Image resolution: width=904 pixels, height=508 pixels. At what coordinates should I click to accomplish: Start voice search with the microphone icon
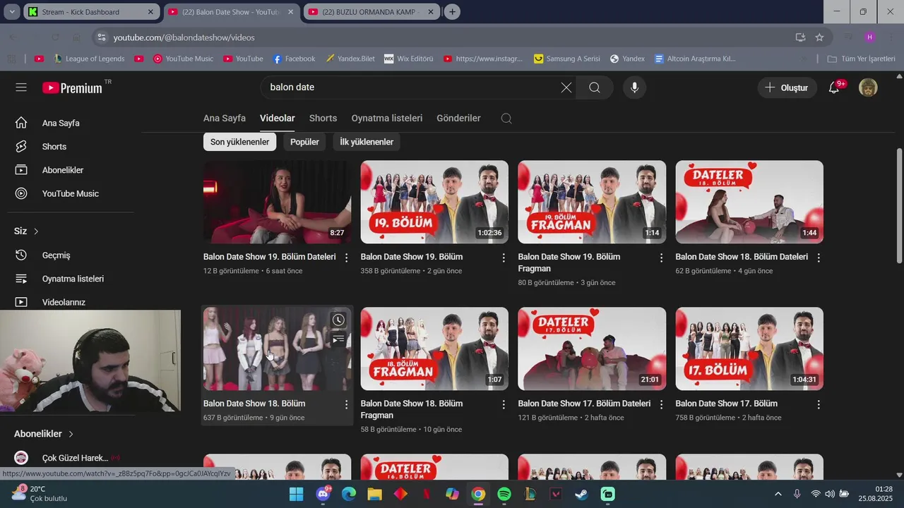(x=634, y=87)
